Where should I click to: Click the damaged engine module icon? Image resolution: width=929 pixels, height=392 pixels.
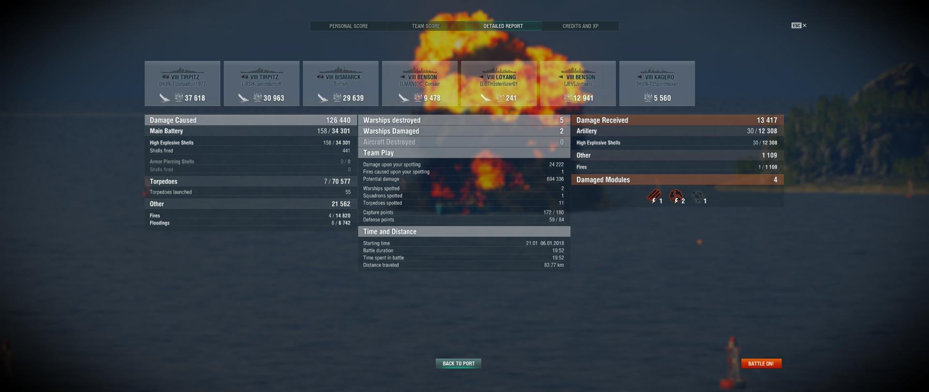click(x=675, y=196)
